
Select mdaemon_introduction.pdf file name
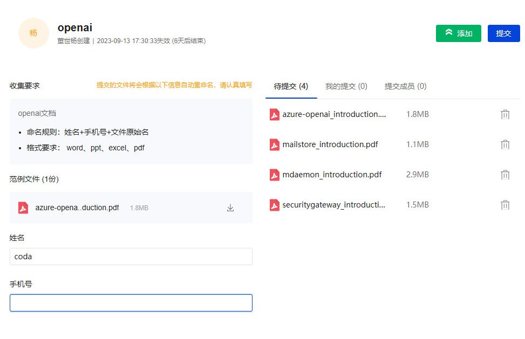(x=332, y=175)
